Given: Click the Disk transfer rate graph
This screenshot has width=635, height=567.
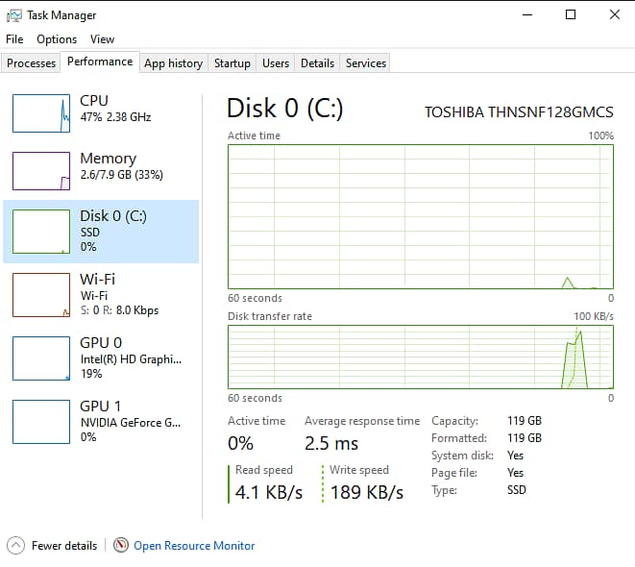Looking at the screenshot, I should (420, 357).
